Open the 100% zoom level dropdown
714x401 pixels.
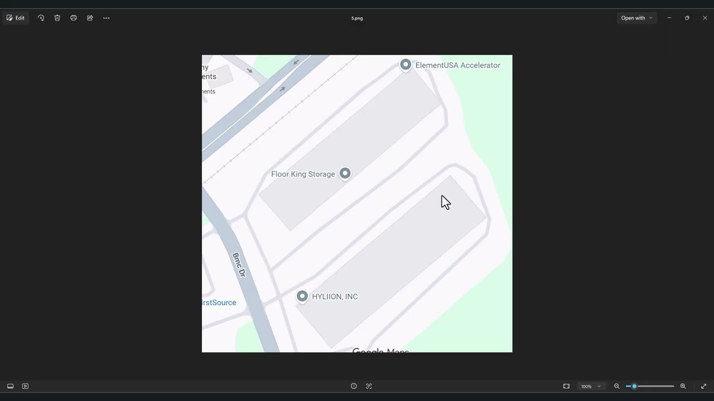tap(591, 386)
